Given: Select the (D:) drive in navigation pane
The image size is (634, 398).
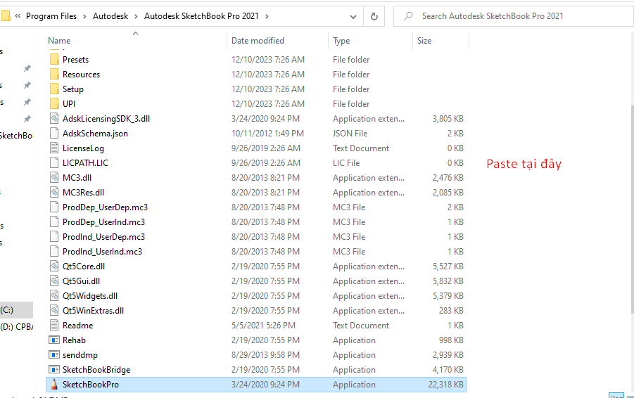Looking at the screenshot, I should [x=16, y=326].
